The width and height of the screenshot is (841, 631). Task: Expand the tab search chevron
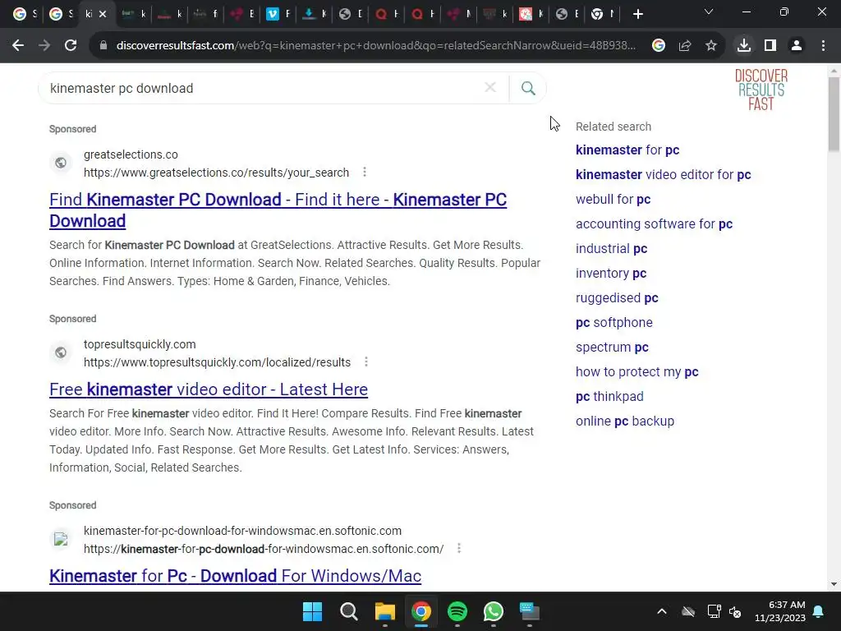pos(709,12)
